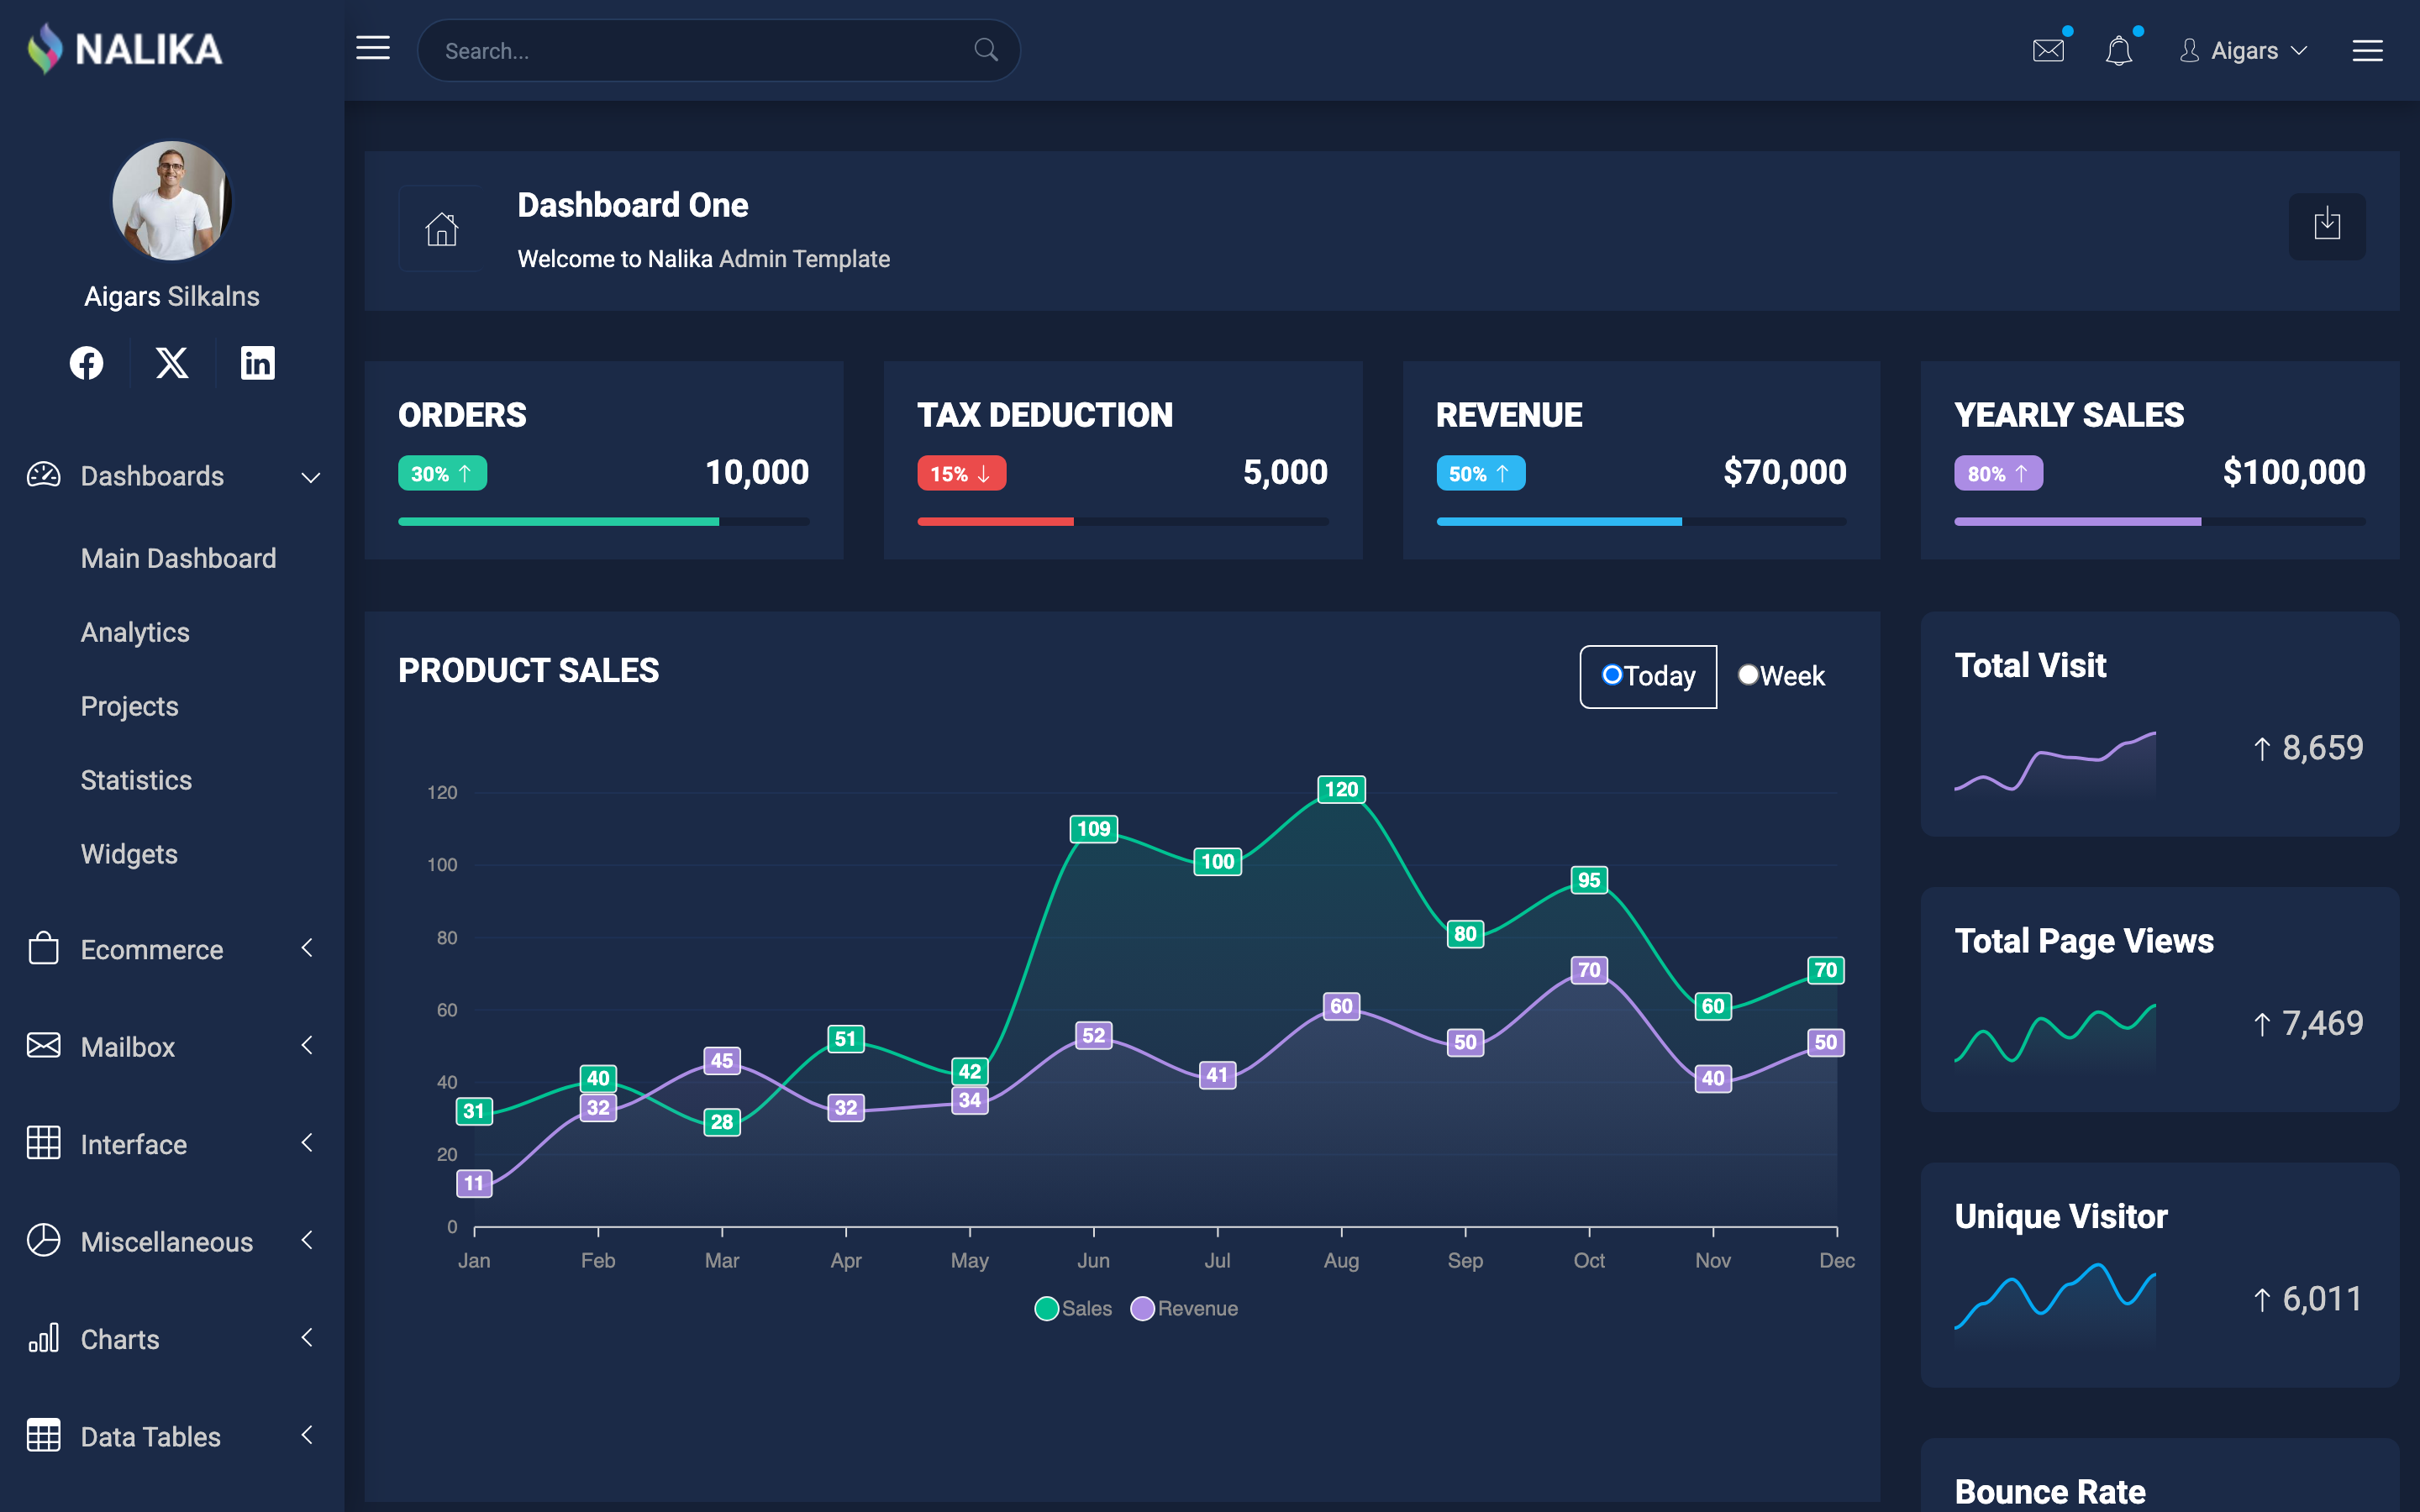Expand the Interface menu chevron
Screen dimensions: 2420x1512
(307, 1142)
